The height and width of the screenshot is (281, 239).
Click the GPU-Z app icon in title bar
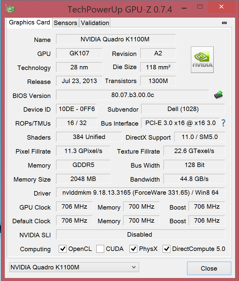click(10, 9)
